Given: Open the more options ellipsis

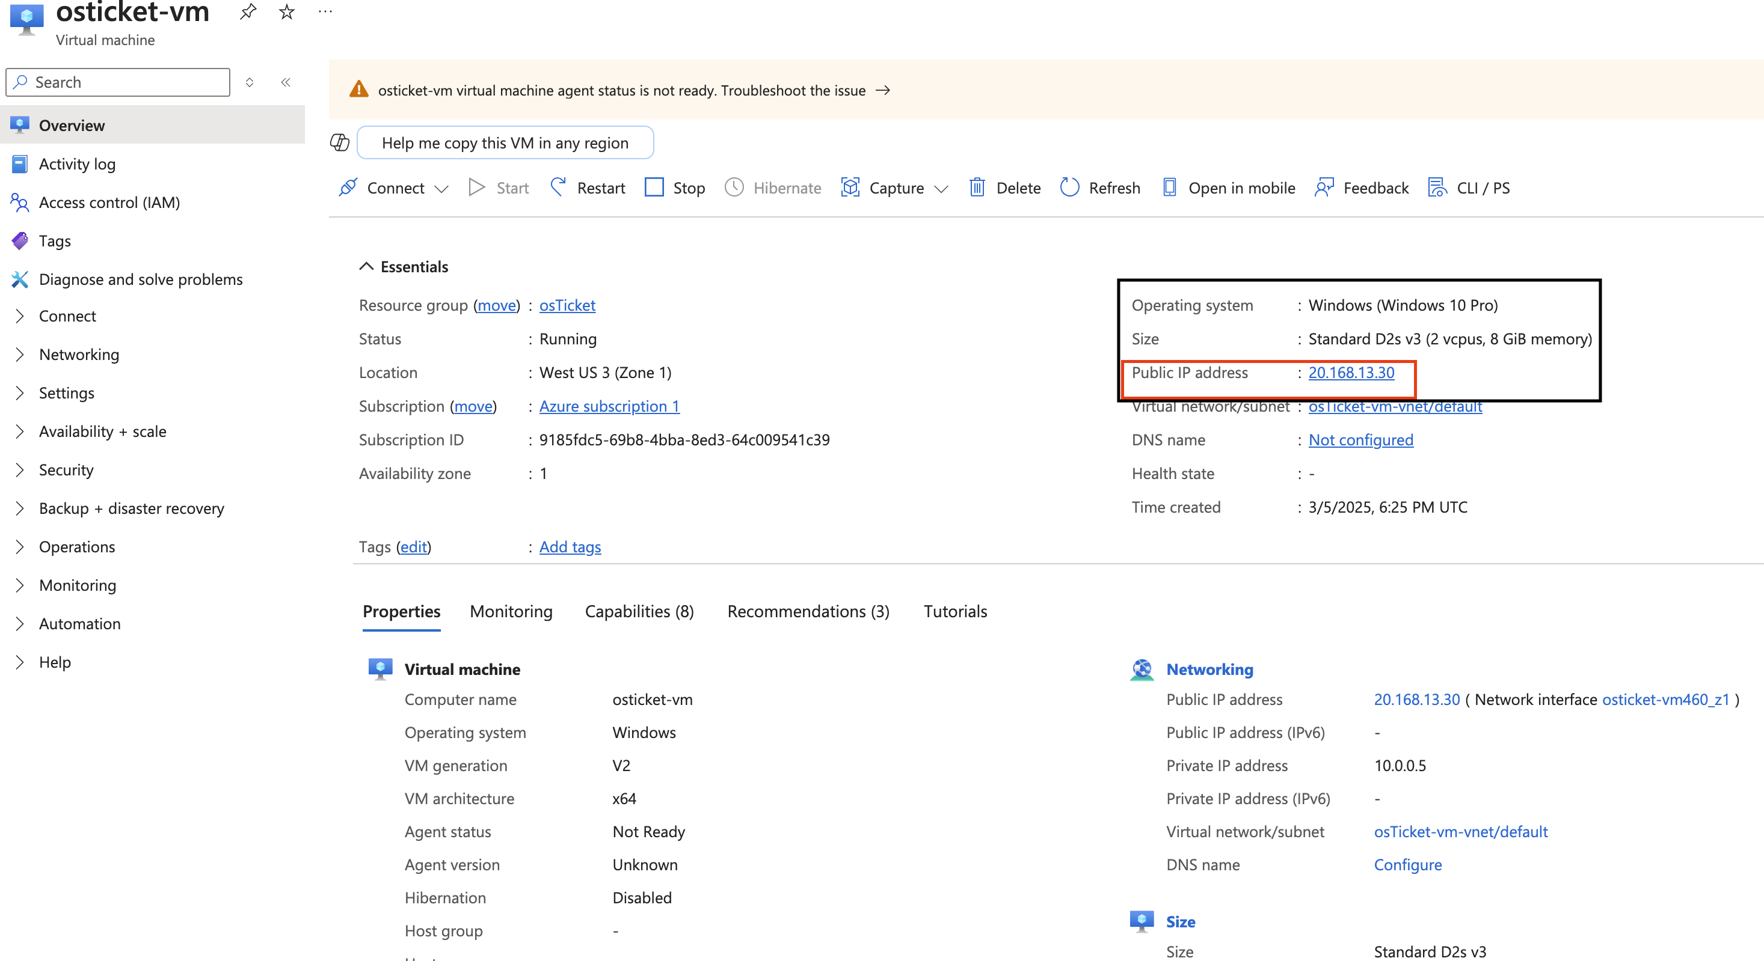Looking at the screenshot, I should pyautogui.click(x=325, y=11).
